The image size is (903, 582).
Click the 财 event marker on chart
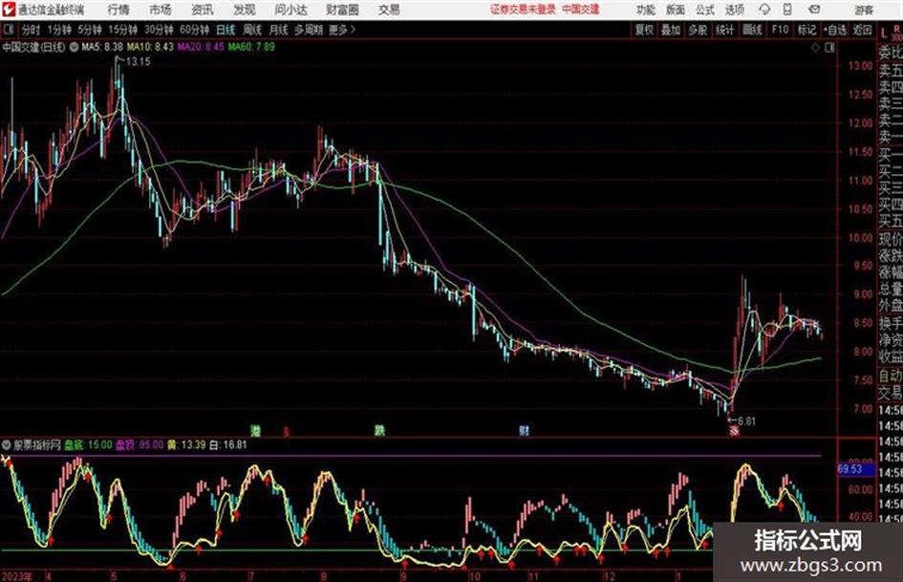click(x=524, y=430)
